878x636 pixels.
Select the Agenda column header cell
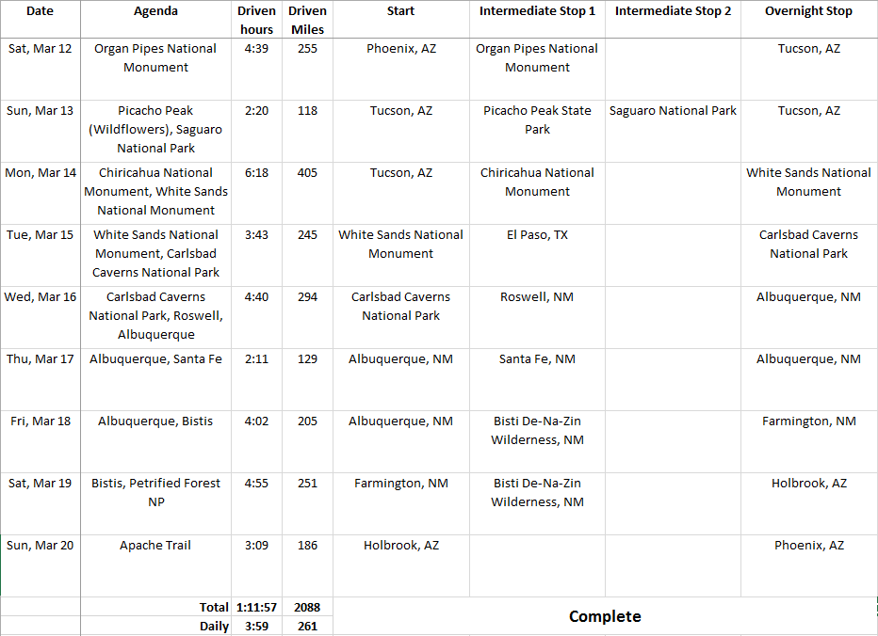(155, 11)
